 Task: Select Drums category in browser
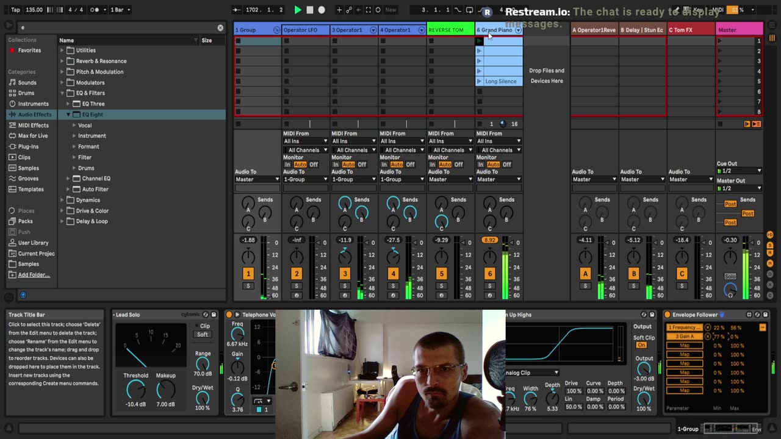[26, 93]
